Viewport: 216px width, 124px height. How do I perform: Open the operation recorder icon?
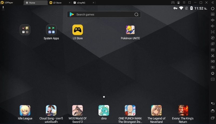tap(212, 38)
